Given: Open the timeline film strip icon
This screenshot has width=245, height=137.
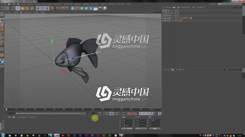Looking at the screenshot, I should point(159,114).
